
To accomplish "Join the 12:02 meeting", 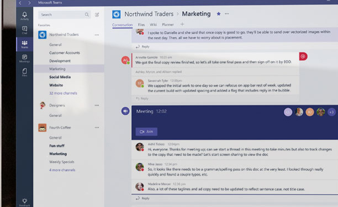I will [146, 132].
